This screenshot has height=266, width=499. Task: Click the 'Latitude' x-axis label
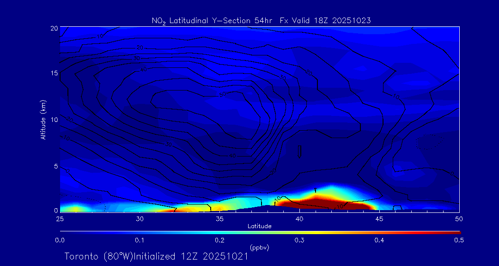tap(259, 226)
